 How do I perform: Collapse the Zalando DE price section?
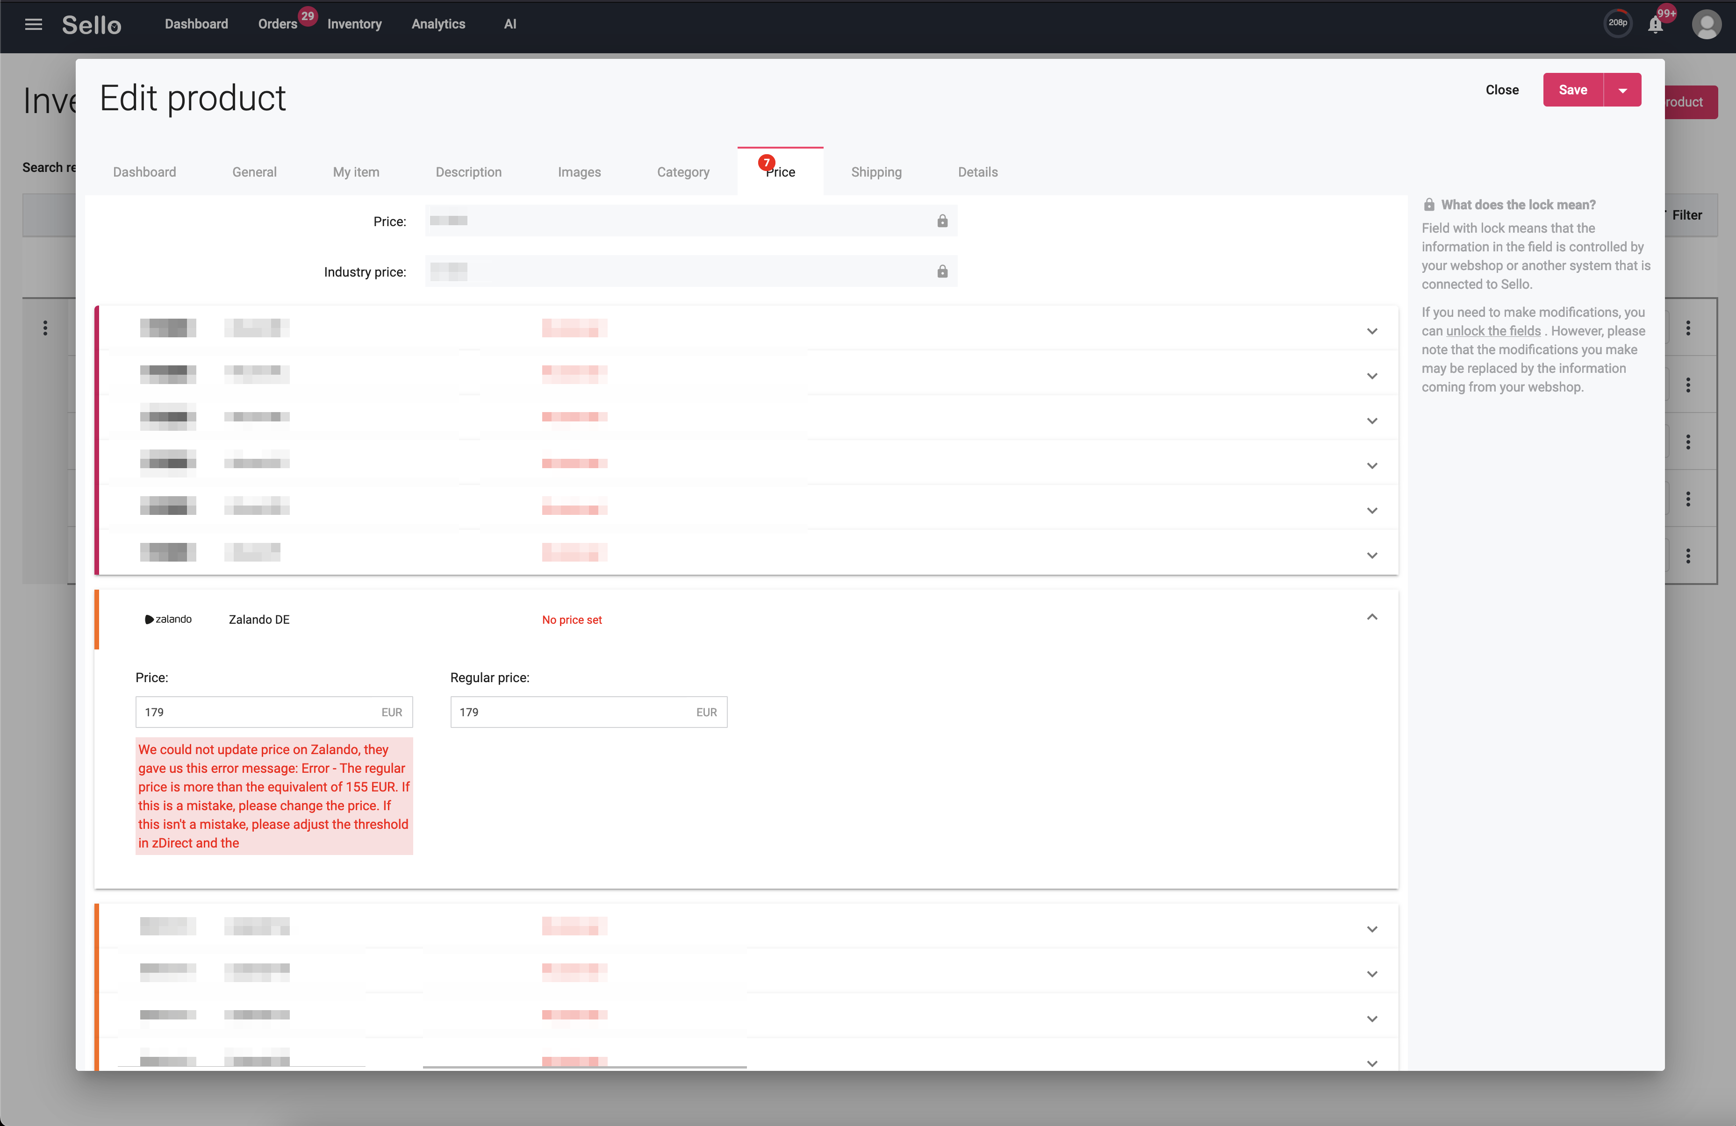coord(1371,618)
